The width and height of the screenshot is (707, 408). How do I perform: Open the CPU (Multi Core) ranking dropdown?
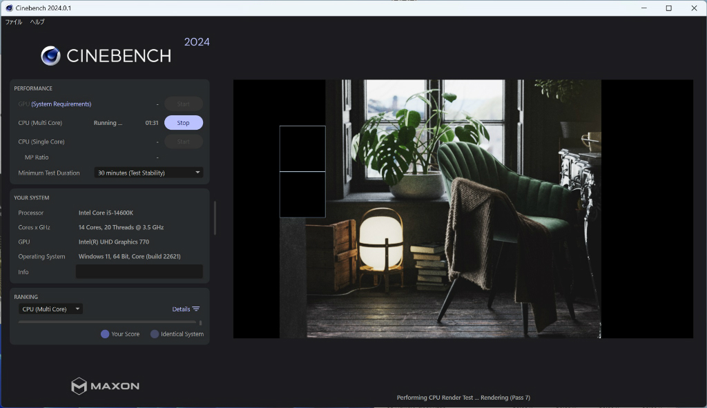50,309
